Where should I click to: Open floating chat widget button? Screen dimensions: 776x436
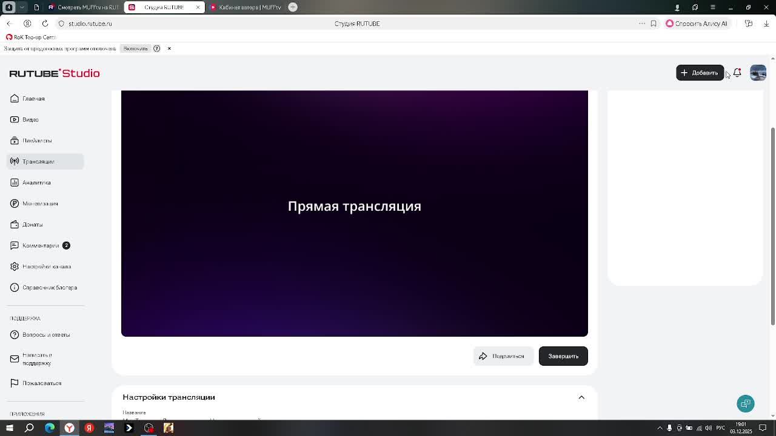click(x=746, y=404)
